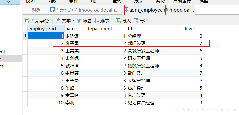Image resolution: width=239 pixels, height=115 pixels.
Task: Click level value 4 in 章雪峰's row
Action: [x=193, y=95]
